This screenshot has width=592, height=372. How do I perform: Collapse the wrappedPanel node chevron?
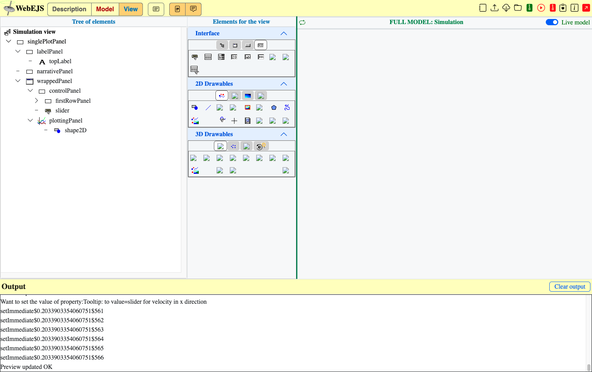18,81
